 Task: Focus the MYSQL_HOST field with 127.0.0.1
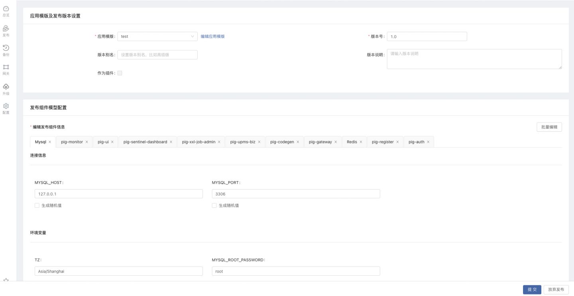[119, 194]
